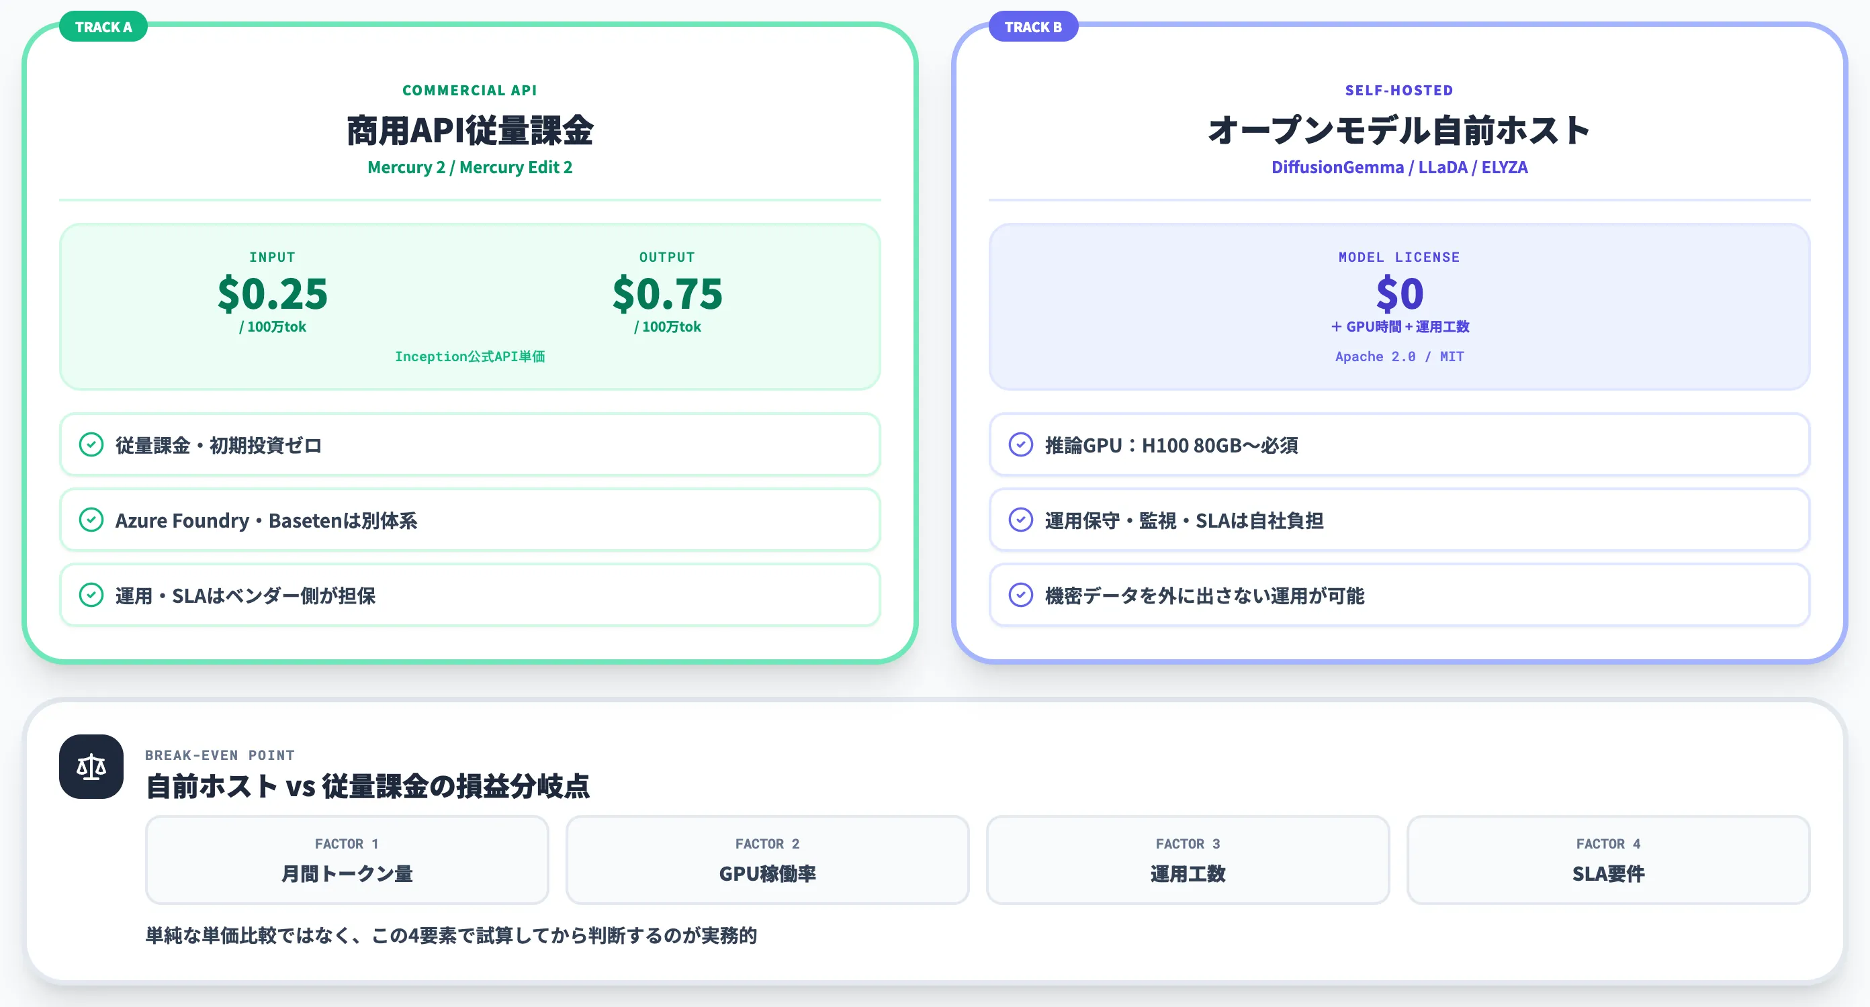
Task: Click the Inception公式API単価 note
Action: click(x=470, y=356)
